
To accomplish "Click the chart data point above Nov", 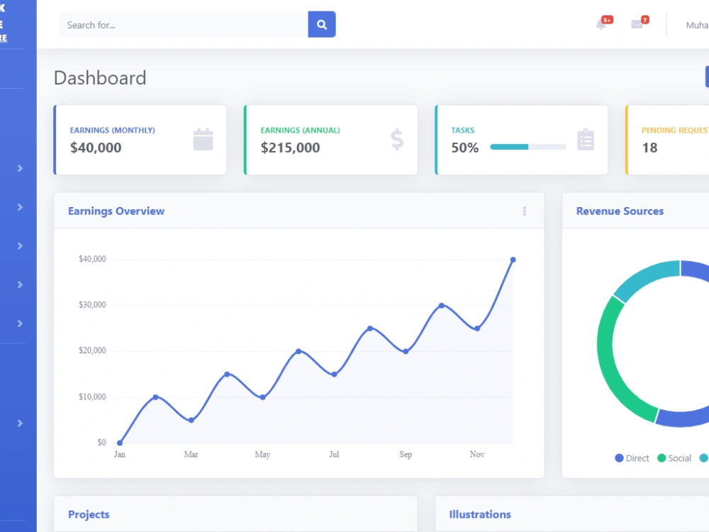I will tap(477, 328).
